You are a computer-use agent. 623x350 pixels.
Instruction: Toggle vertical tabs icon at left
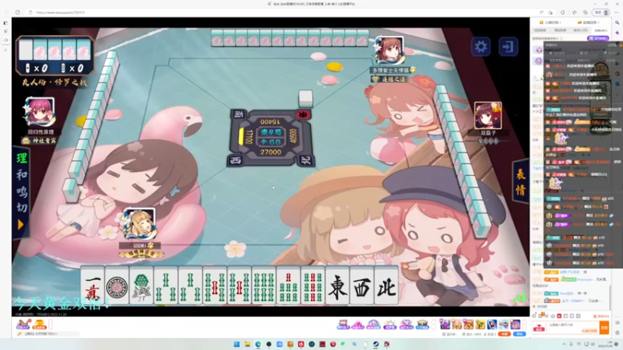click(5, 23)
